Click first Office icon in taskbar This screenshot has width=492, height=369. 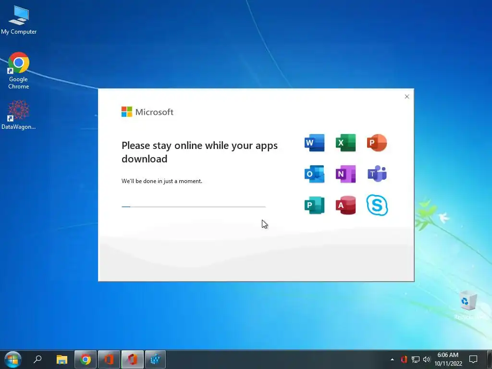(109, 359)
